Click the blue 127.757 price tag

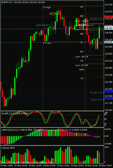[109, 91]
